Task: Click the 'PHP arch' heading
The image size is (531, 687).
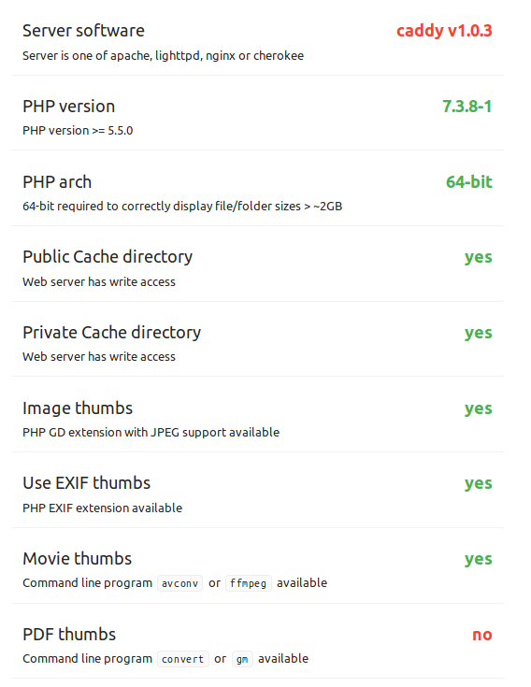Action: tap(57, 182)
